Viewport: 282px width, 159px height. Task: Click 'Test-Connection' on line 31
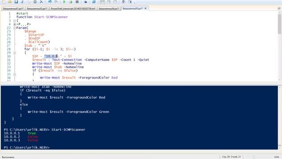tap(67, 60)
